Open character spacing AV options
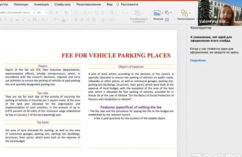The width and height of the screenshot is (242, 157). [35, 19]
